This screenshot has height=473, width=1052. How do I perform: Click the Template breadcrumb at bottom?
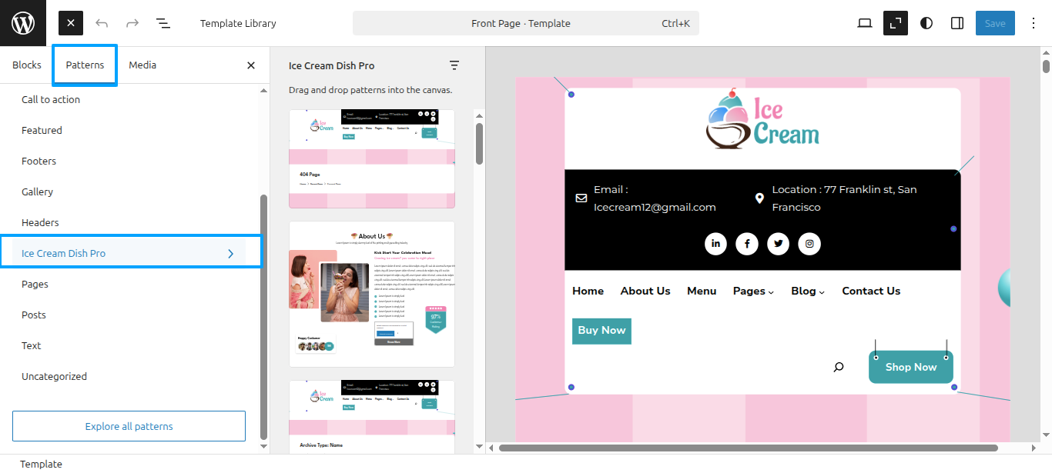[x=41, y=464]
